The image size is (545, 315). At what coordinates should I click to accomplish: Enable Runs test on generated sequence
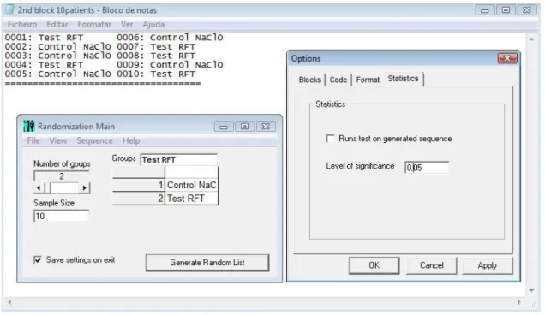[x=330, y=139]
